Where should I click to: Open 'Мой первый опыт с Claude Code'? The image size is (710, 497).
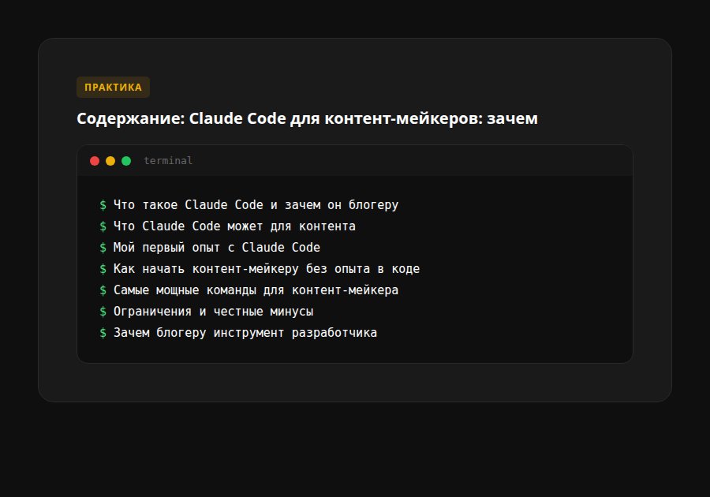[217, 247]
